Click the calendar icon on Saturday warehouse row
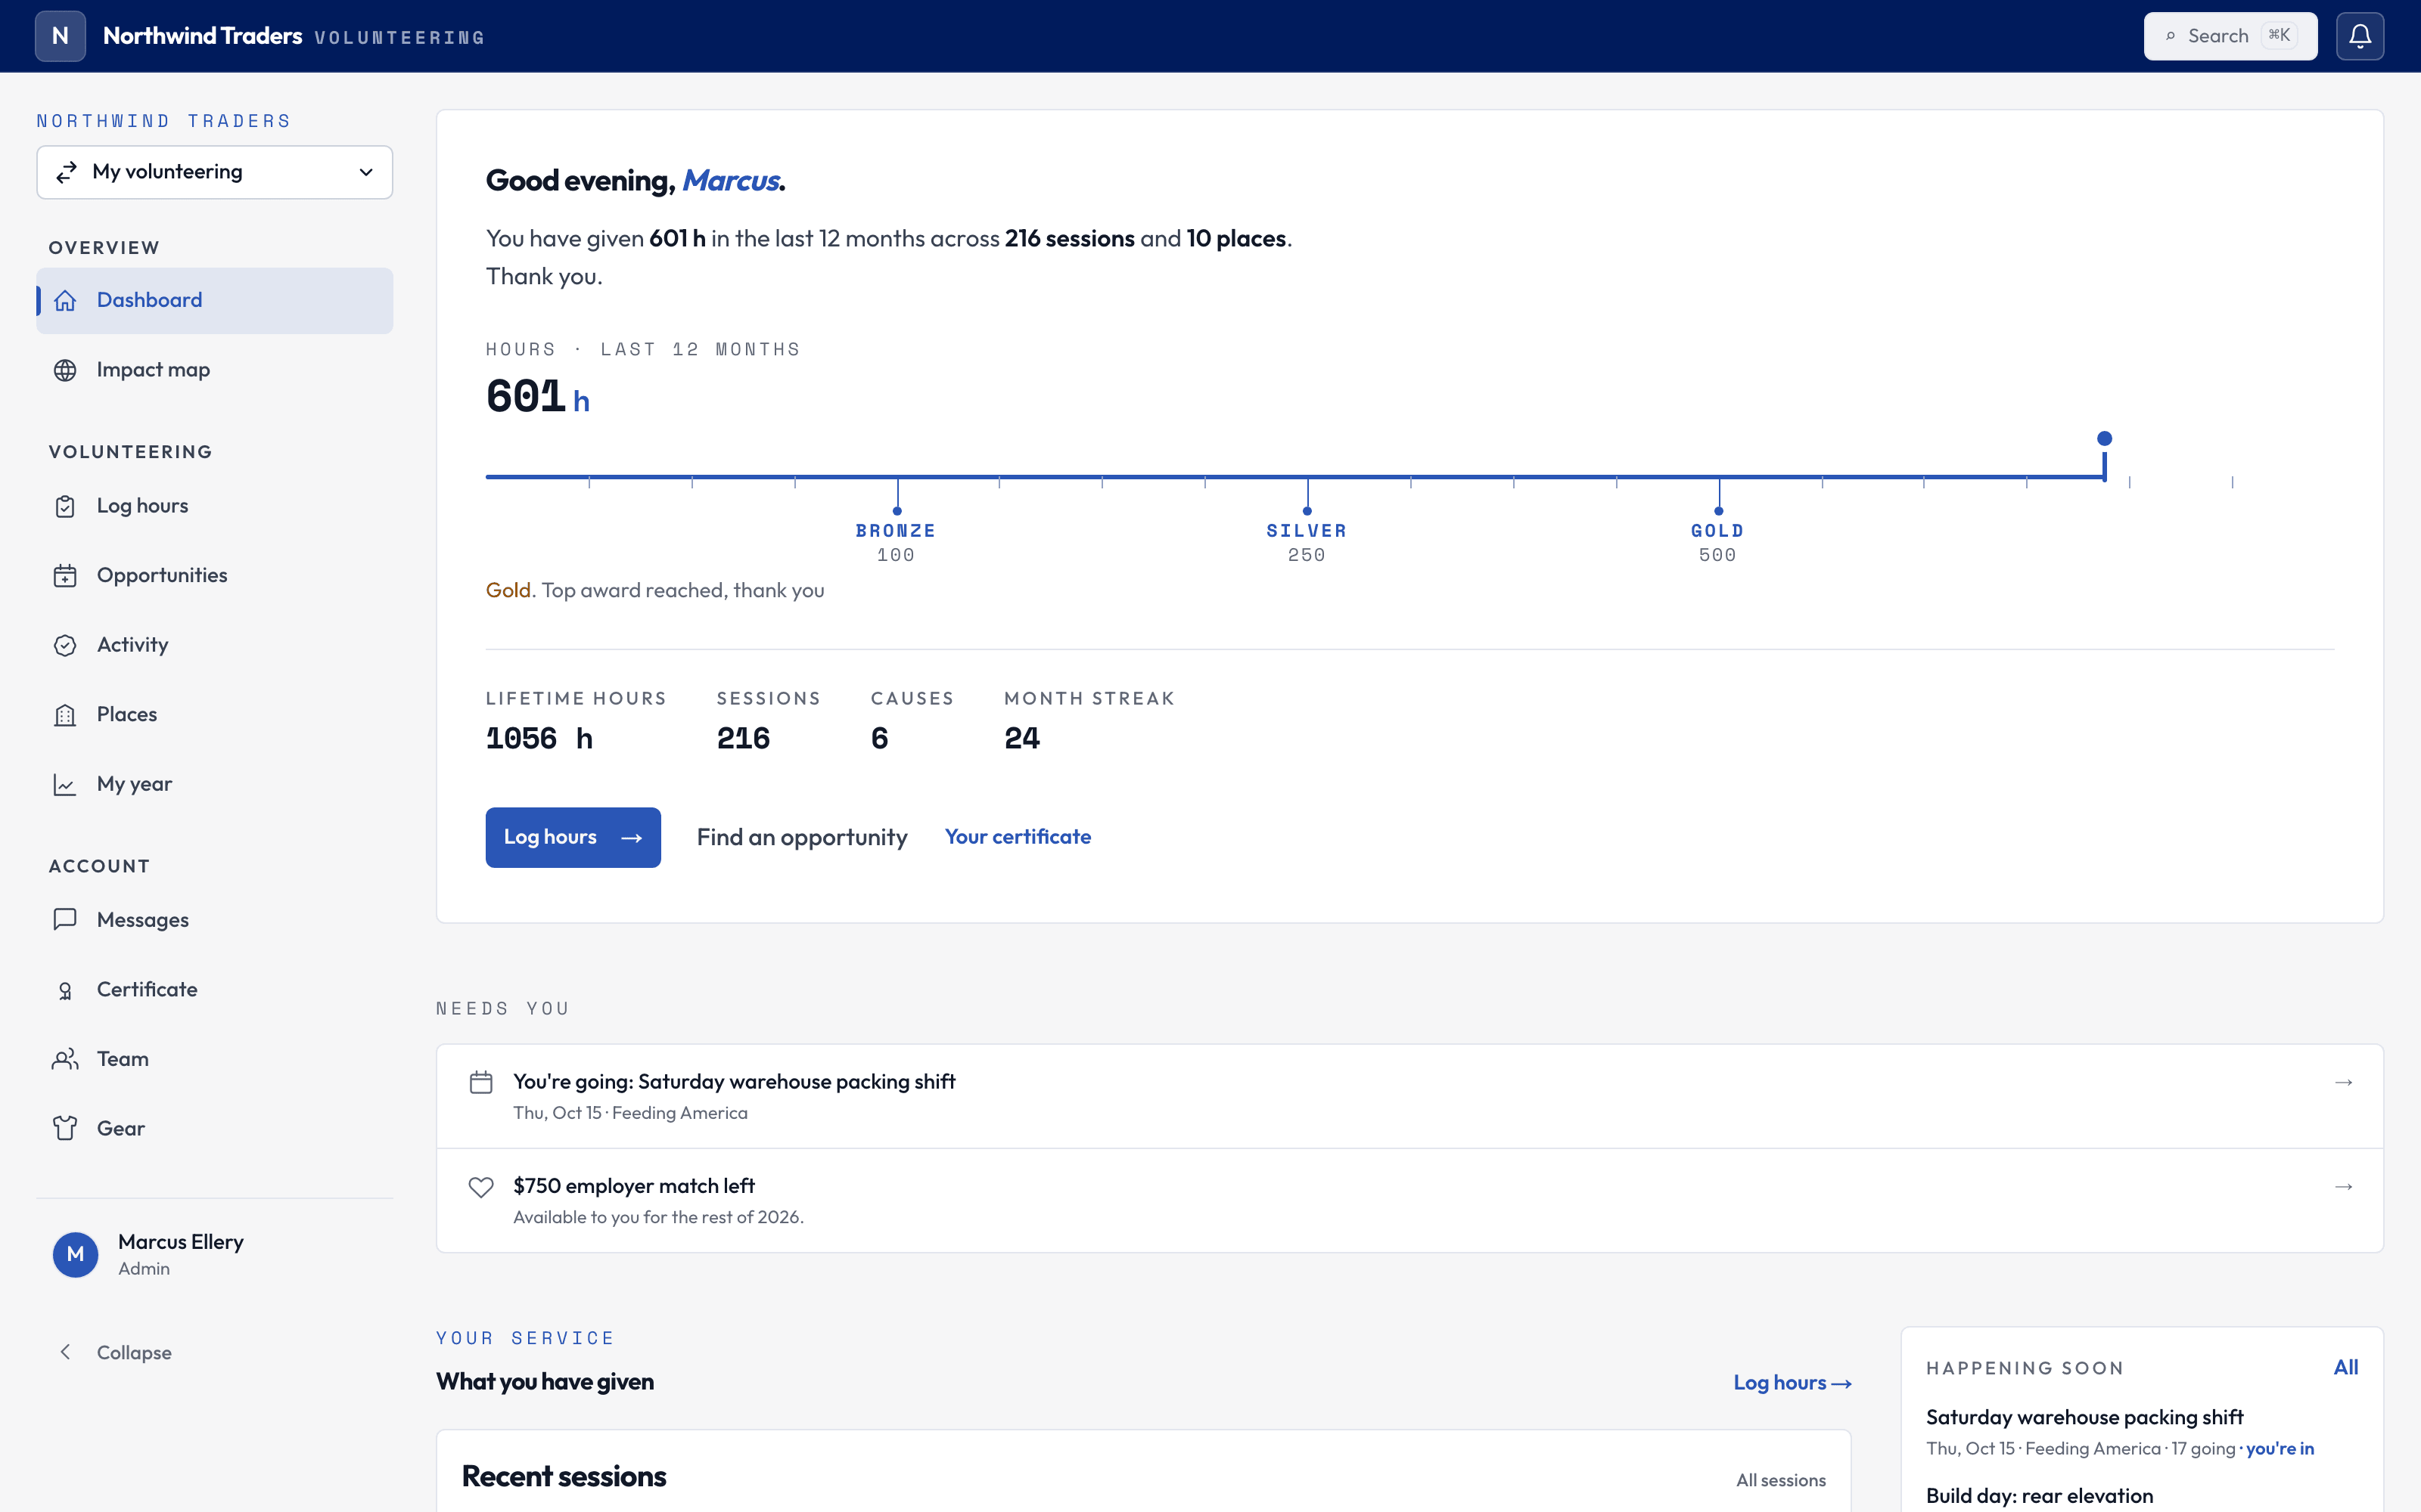The width and height of the screenshot is (2421, 1512). pyautogui.click(x=481, y=1082)
